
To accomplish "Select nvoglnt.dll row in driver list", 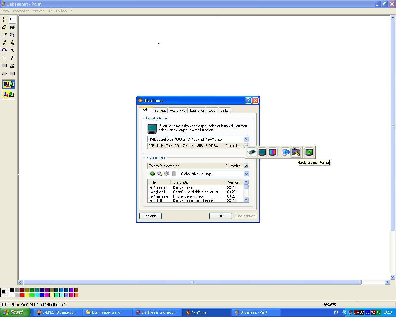I will pyautogui.click(x=196, y=192).
